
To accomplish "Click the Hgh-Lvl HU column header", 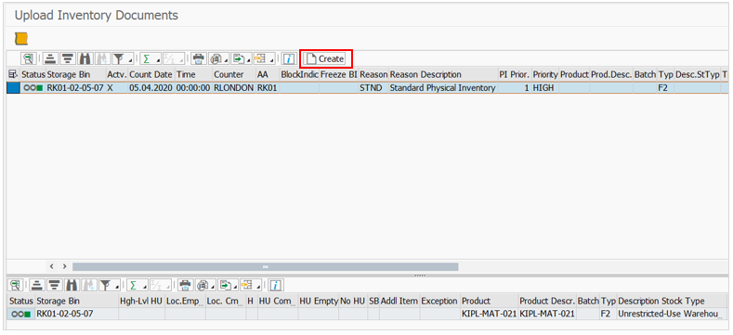I will click(141, 301).
